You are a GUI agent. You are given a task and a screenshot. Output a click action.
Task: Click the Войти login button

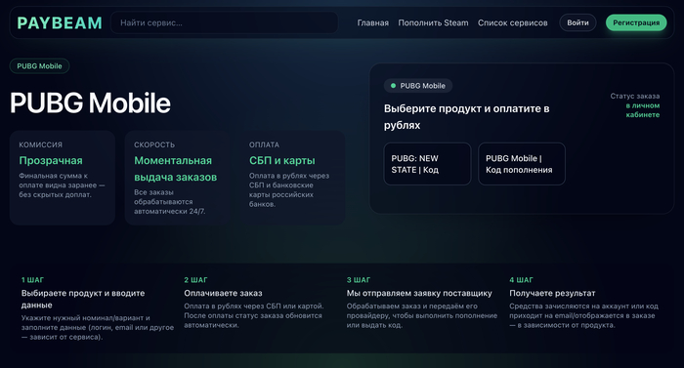(578, 22)
